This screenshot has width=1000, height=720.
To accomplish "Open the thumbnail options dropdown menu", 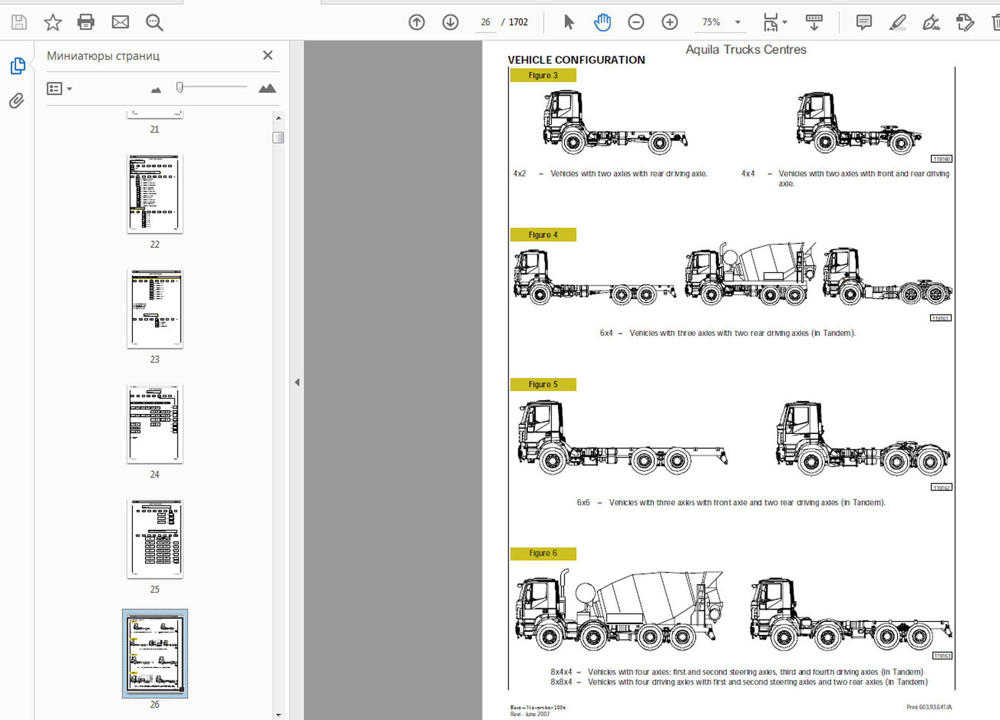I will click(x=60, y=89).
